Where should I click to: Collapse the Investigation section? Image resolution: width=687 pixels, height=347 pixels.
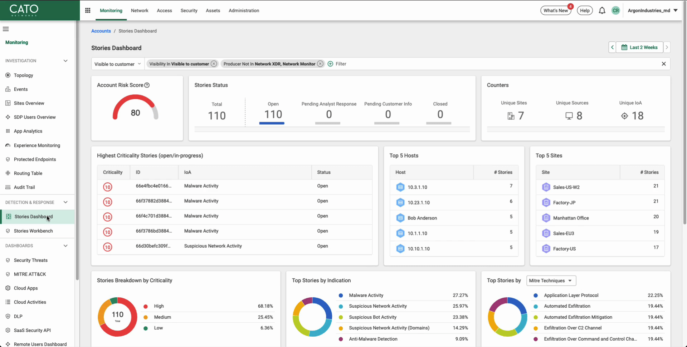click(x=65, y=61)
